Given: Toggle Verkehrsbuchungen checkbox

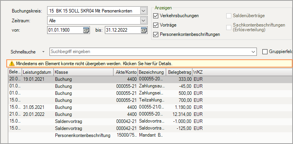Looking at the screenshot, I should [x=156, y=16].
